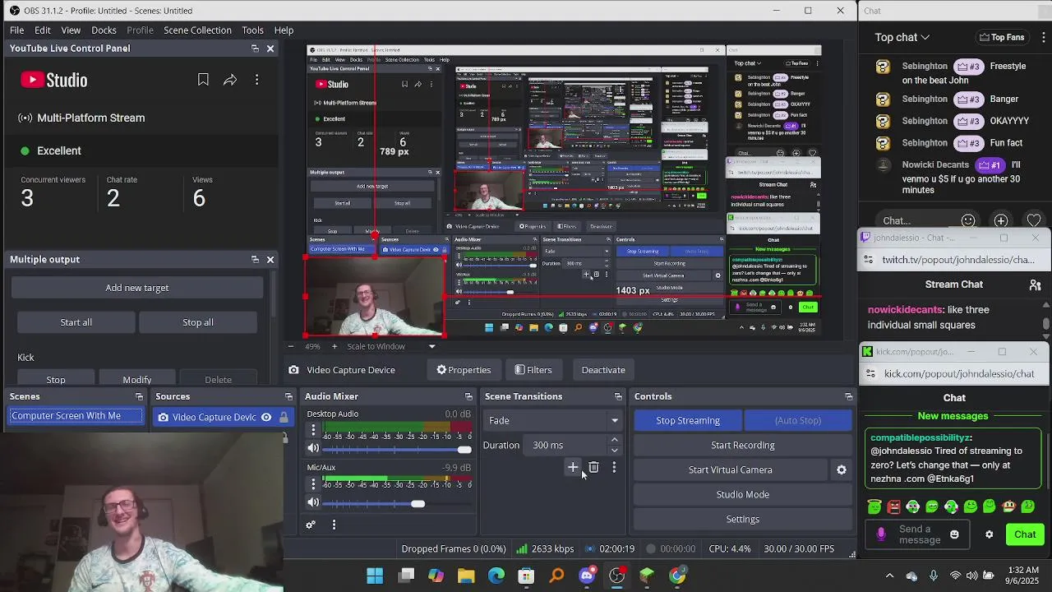This screenshot has width=1052, height=592.
Task: Toggle lock on Video Capture Device source
Action: click(x=284, y=417)
